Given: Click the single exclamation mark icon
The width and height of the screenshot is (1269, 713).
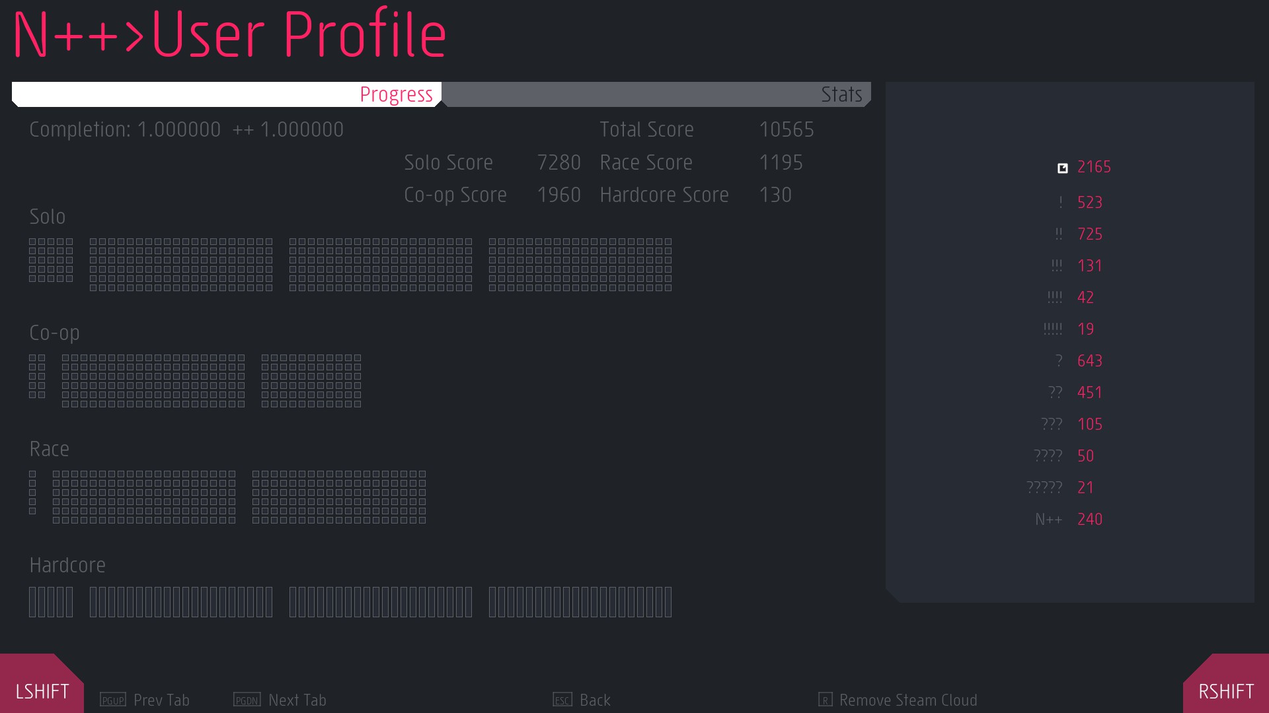Looking at the screenshot, I should (x=1060, y=203).
